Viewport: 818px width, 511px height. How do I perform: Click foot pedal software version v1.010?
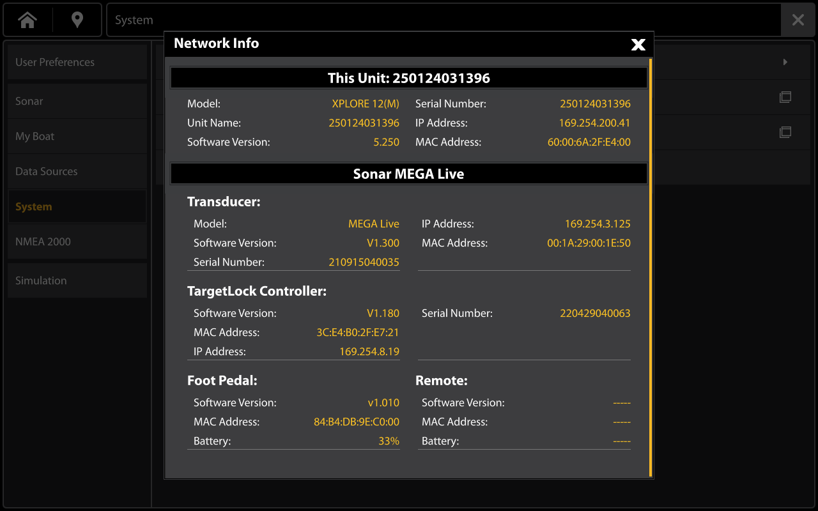click(x=383, y=402)
